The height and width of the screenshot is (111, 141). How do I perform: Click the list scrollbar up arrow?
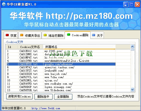coord(132,47)
